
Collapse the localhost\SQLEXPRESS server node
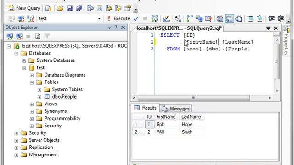(x=9, y=46)
